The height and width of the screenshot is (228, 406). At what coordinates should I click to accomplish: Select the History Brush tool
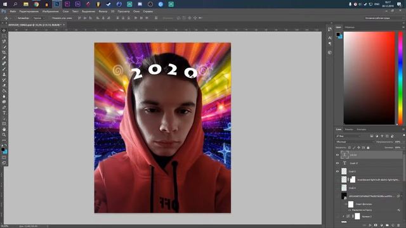tap(4, 80)
